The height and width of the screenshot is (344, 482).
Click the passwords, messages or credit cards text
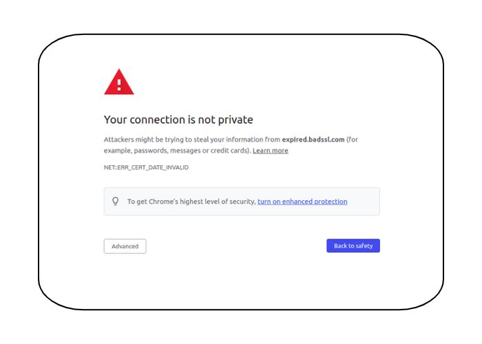tap(192, 151)
